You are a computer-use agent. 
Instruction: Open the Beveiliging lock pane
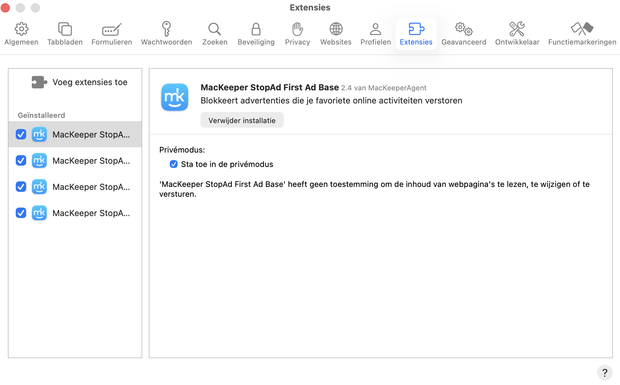[x=256, y=34]
